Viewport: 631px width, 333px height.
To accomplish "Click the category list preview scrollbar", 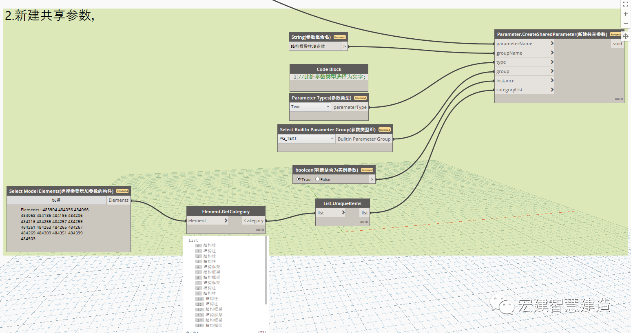I will (x=266, y=270).
